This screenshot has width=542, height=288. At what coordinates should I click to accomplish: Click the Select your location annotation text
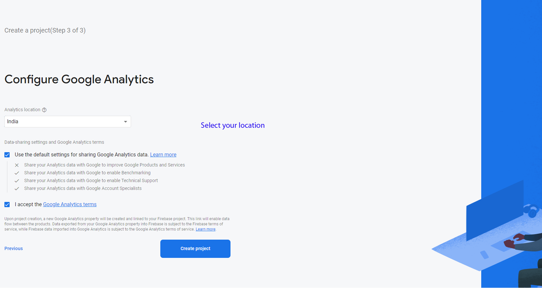[x=232, y=125]
